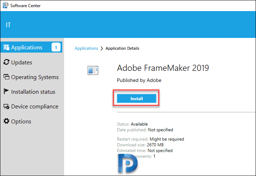Screen dimensions: 256x176
Task: Click the Adobe FrameMaker application thumbnail icon
Action: coord(93,70)
